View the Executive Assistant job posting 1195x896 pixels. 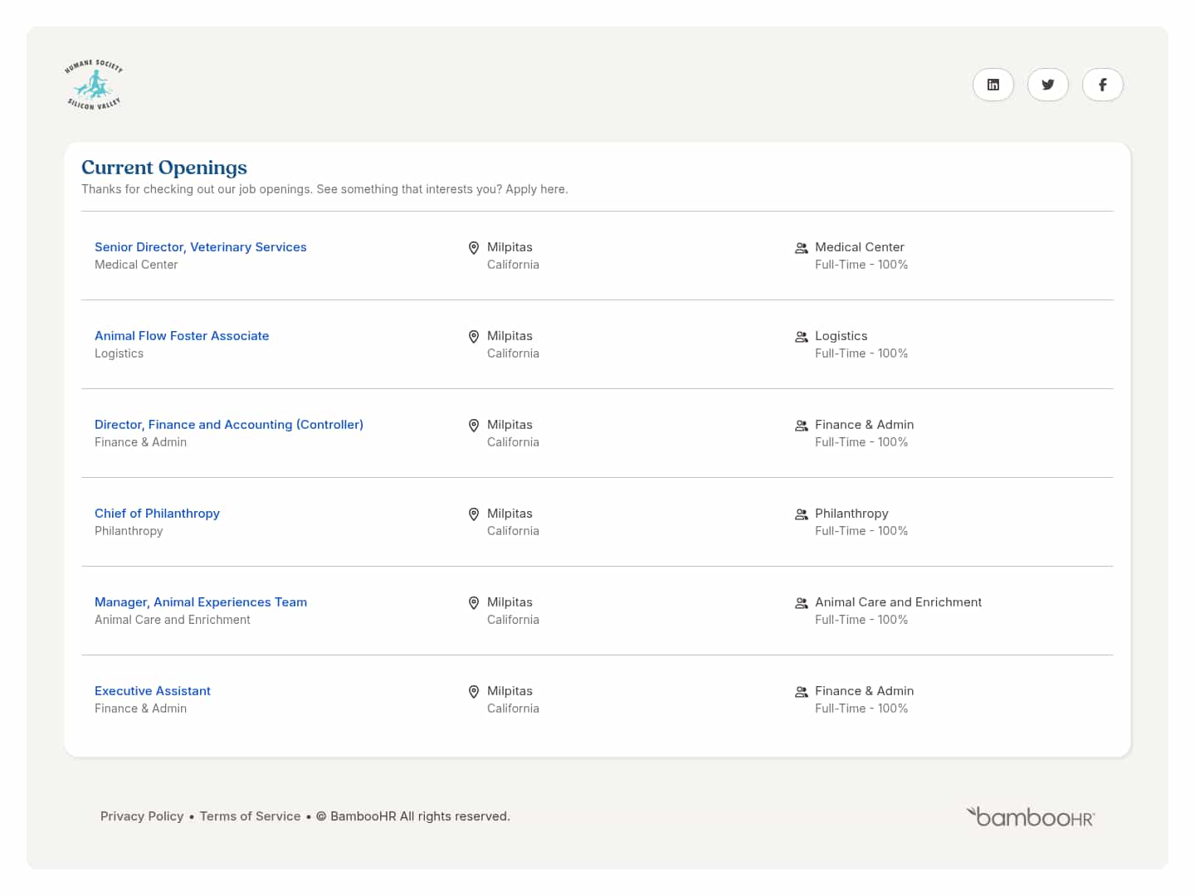pos(153,691)
